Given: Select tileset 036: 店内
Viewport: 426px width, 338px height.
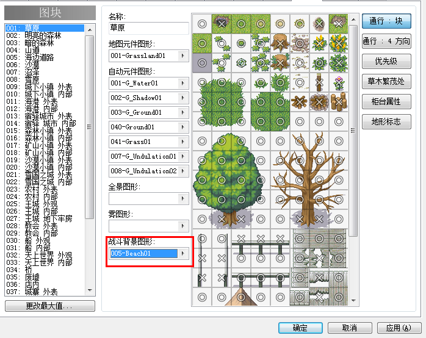Looking at the screenshot, I should click(45, 284).
